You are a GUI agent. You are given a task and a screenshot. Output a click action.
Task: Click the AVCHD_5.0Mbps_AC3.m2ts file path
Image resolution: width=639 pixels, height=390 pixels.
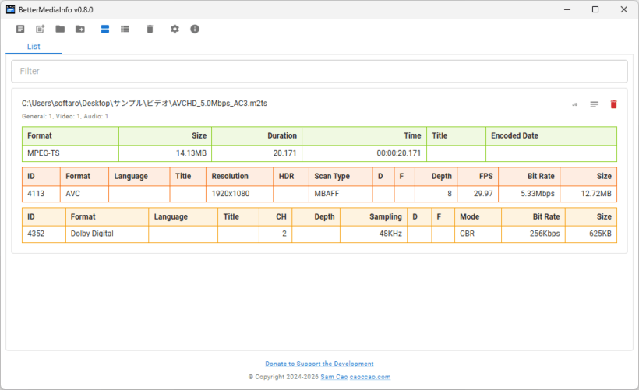point(144,103)
